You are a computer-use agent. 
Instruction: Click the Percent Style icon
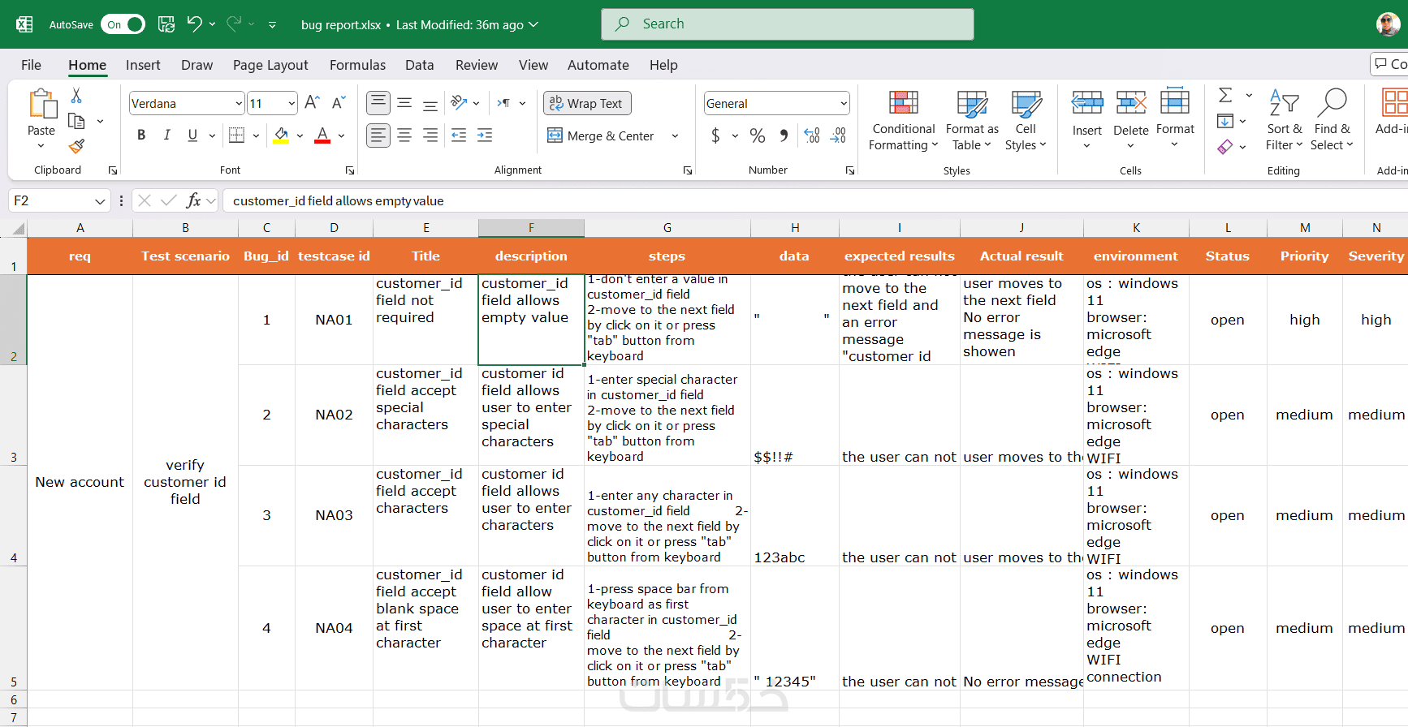758,136
